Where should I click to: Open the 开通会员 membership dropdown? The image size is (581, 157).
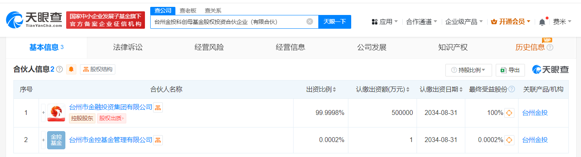511,22
